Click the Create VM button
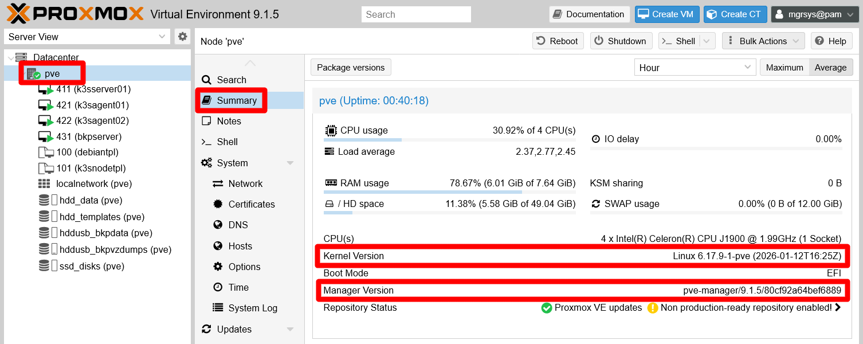 (x=666, y=14)
